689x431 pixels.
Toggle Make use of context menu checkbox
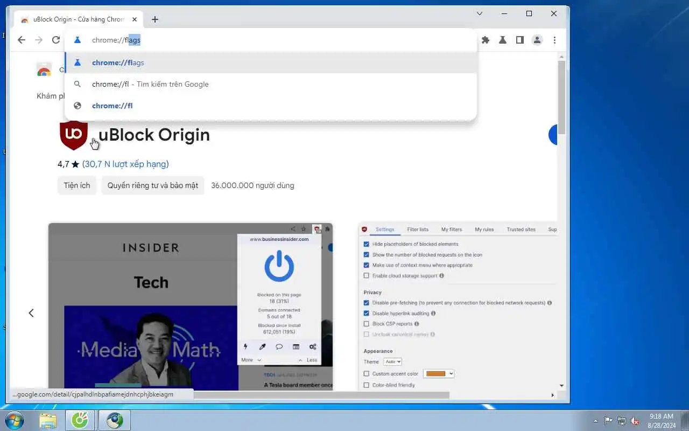pyautogui.click(x=367, y=265)
